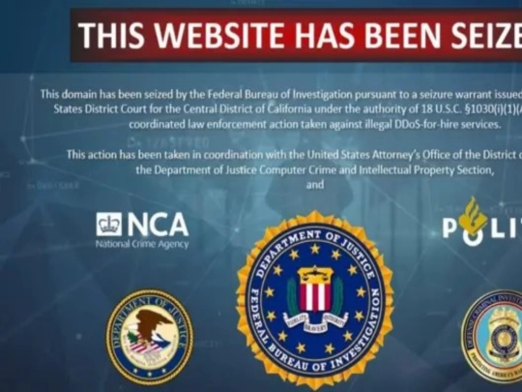
Task: Click the word 'and' below the paragraph
Action: [315, 184]
